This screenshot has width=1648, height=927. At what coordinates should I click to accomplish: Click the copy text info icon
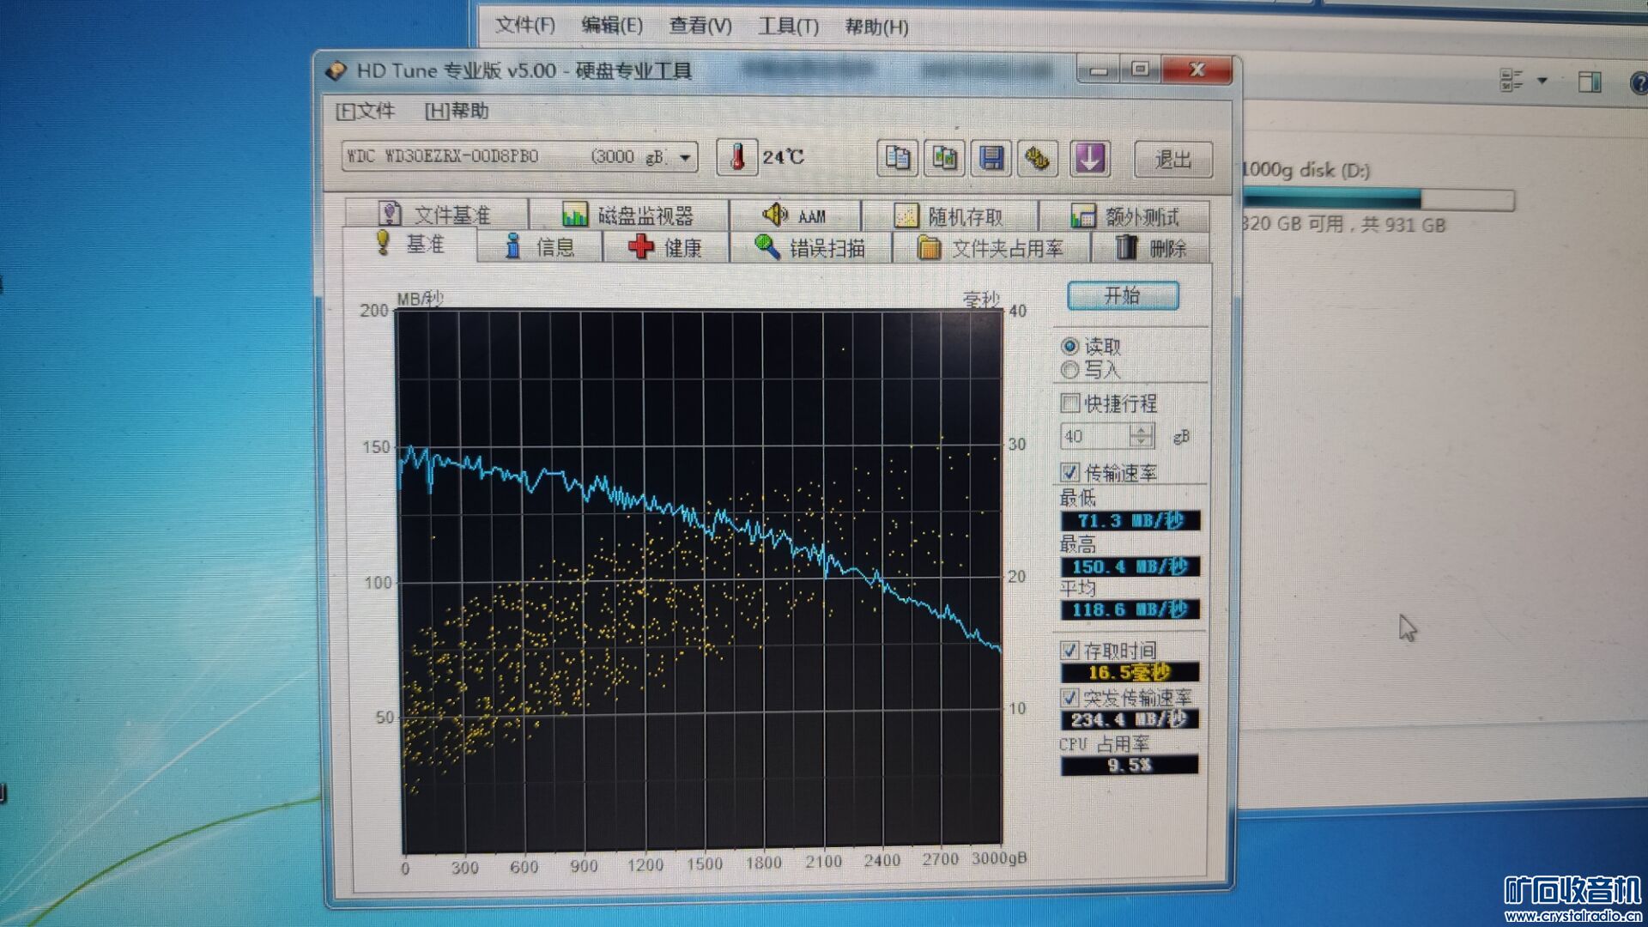pos(898,159)
